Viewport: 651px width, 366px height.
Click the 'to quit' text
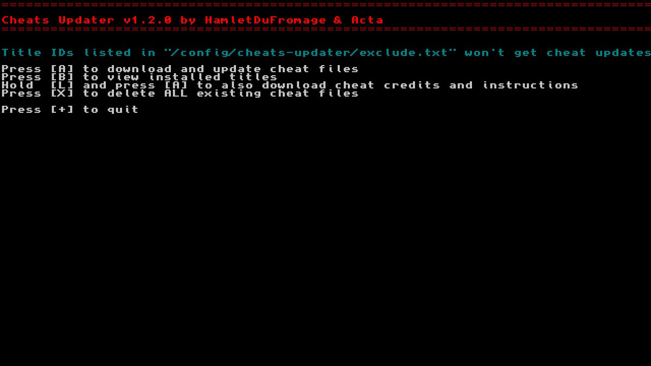coord(111,110)
